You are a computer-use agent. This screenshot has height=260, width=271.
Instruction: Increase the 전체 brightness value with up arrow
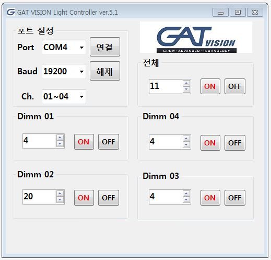[186, 83]
